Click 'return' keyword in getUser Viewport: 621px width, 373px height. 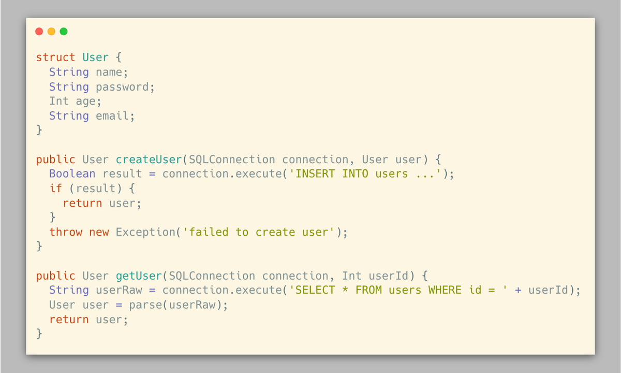click(69, 319)
